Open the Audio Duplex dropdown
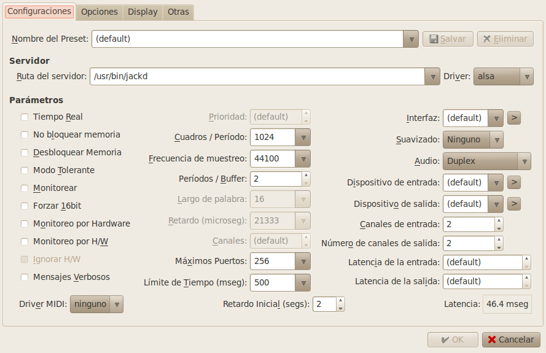Screen dimensions: 546x353 (487, 161)
